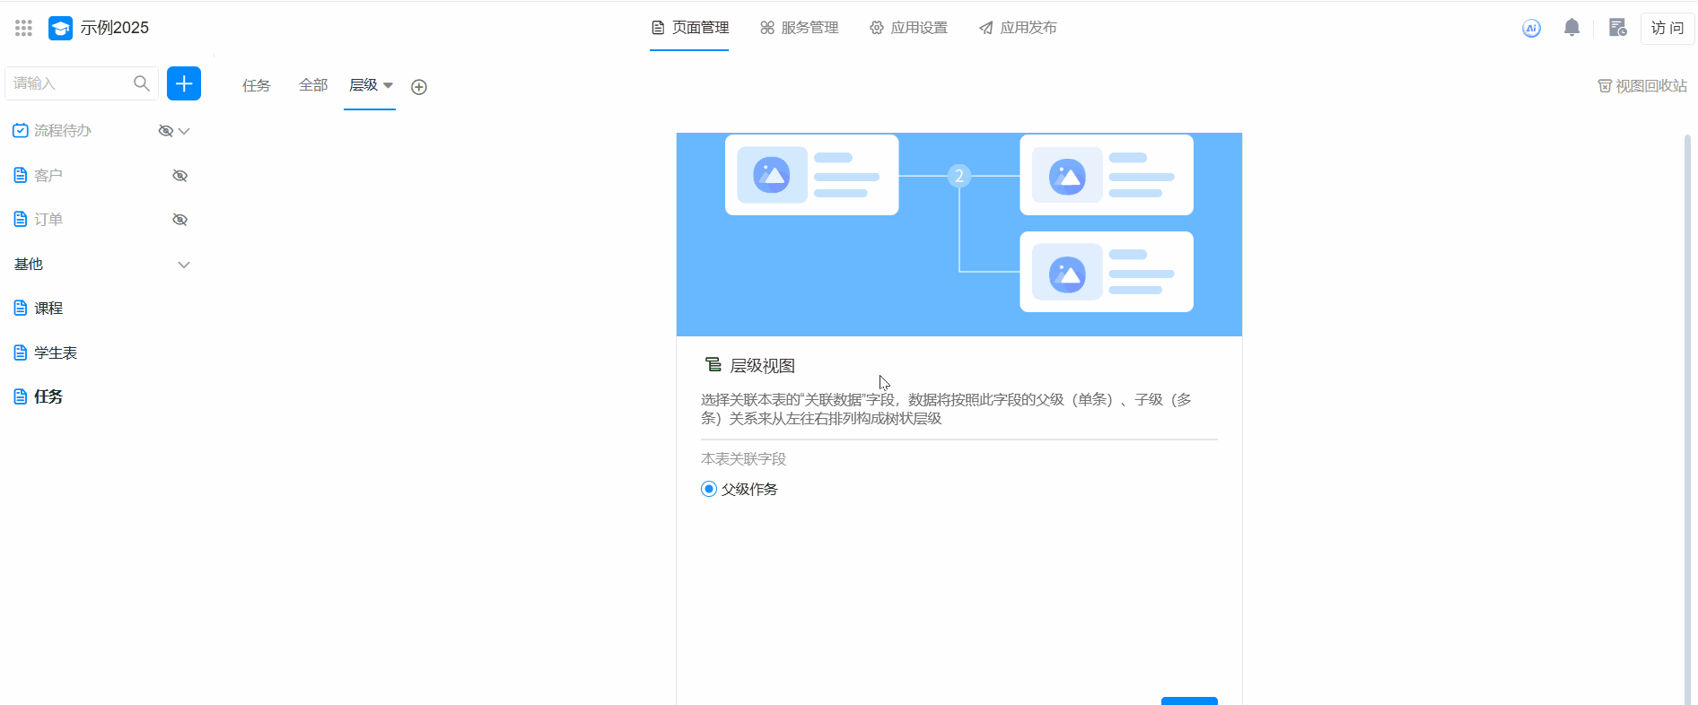The image size is (1698, 705).
Task: Open the notifications bell
Action: click(1571, 28)
